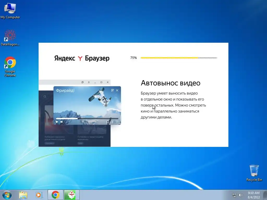The width and height of the screenshot is (267, 200).
Task: Toggle fullscreen in video player
Action: coord(117,122)
